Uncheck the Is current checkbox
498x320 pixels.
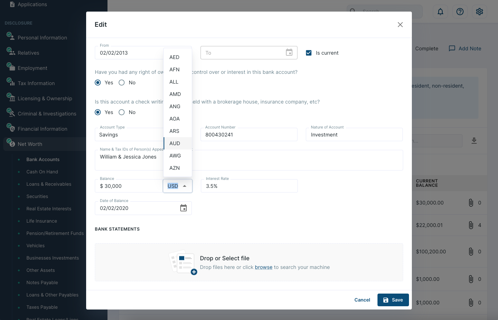point(309,52)
